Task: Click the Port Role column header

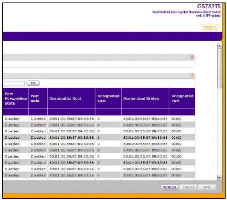Action: point(38,98)
